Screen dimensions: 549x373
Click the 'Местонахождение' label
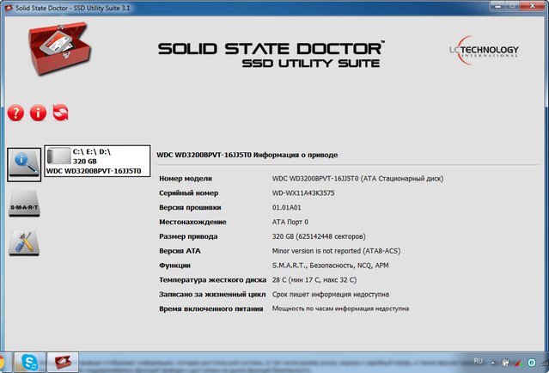tap(192, 222)
